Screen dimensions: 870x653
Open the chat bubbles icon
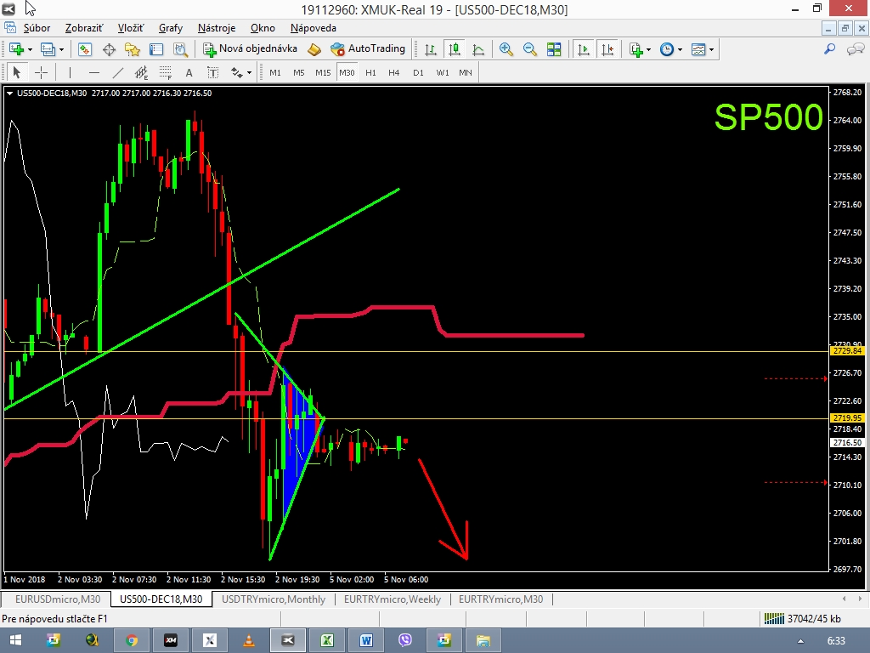click(x=855, y=48)
